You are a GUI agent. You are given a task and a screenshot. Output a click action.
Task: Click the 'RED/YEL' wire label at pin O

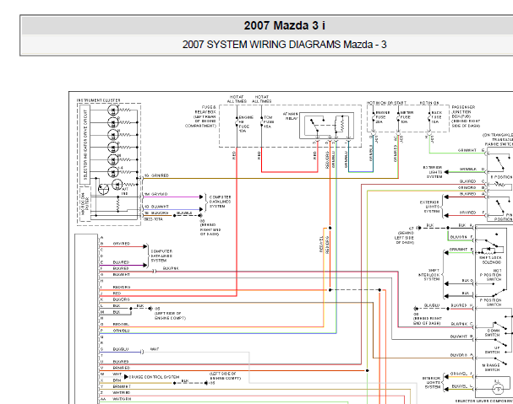121,325
